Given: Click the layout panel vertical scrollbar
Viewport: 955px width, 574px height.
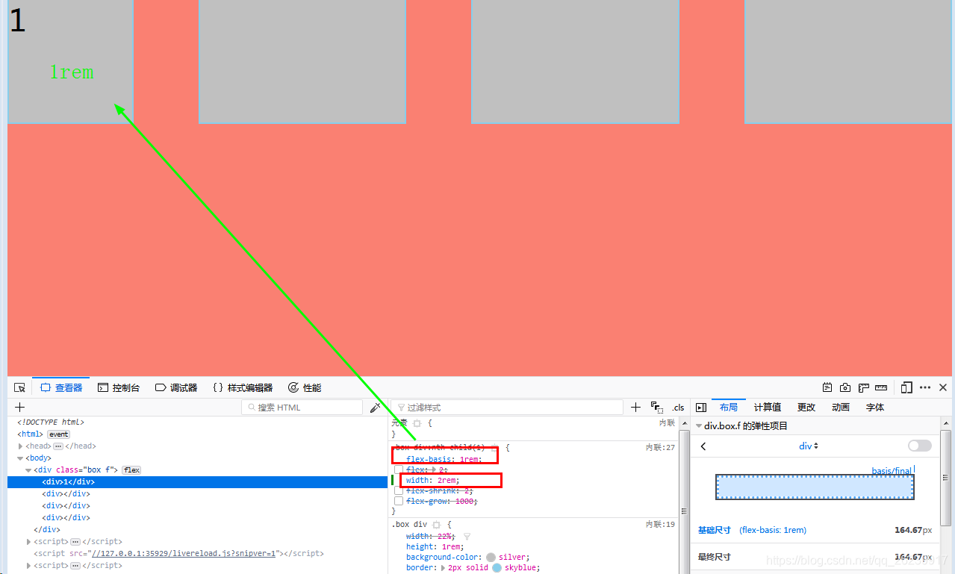Looking at the screenshot, I should tap(945, 478).
